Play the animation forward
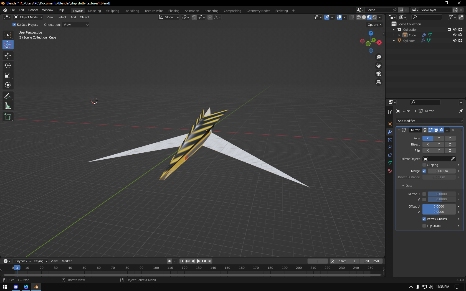 click(x=199, y=261)
